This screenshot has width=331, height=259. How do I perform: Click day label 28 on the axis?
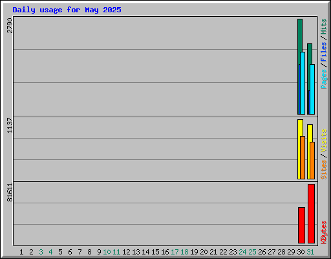tap(281, 252)
